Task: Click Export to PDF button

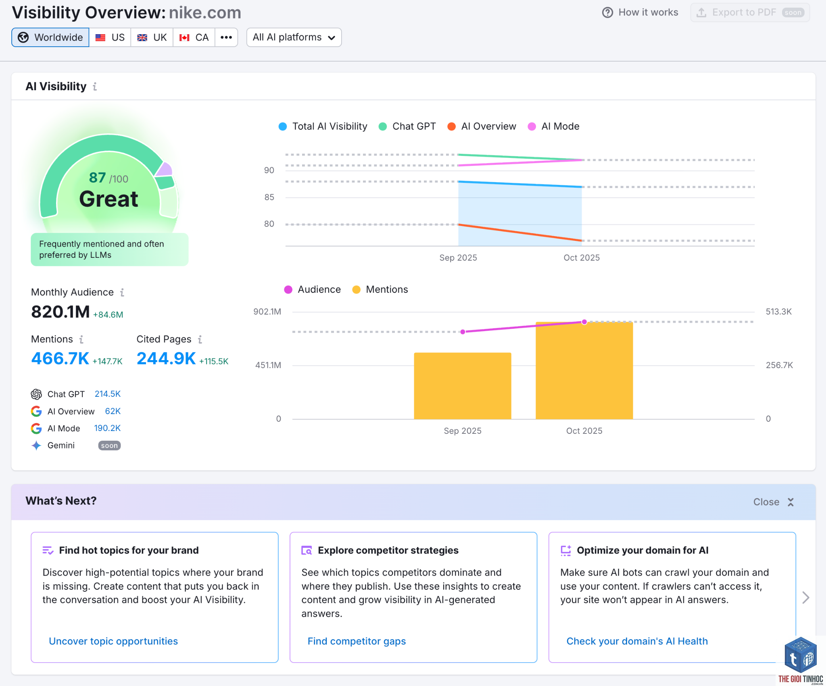Action: tap(750, 12)
